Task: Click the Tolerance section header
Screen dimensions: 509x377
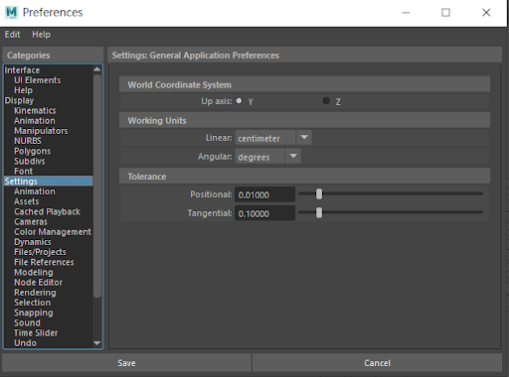Action: pos(304,177)
